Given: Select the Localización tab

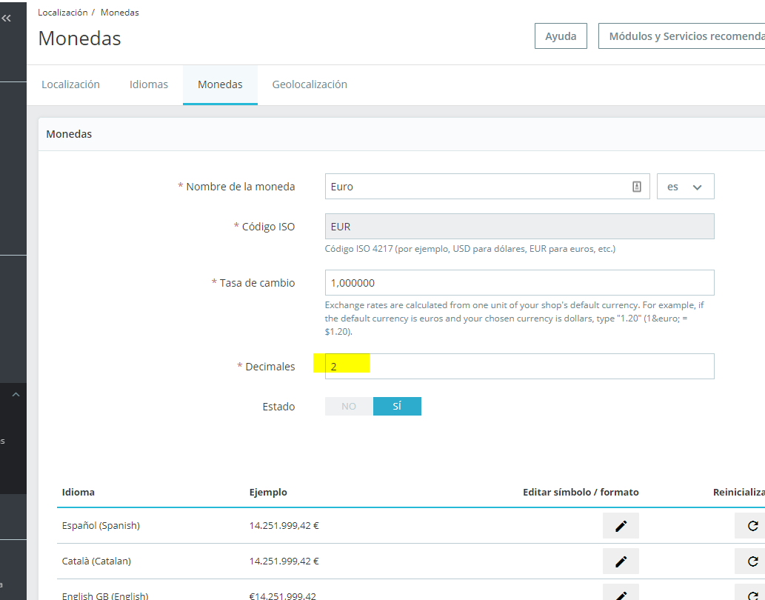Looking at the screenshot, I should point(70,84).
